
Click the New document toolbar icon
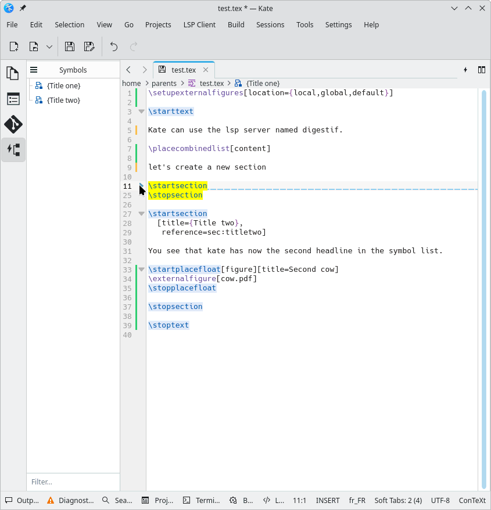(x=14, y=46)
